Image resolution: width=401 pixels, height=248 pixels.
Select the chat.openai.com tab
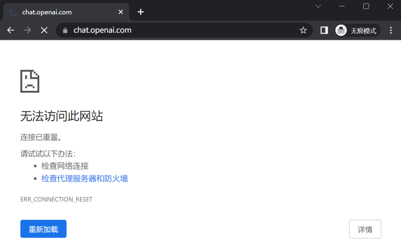click(x=66, y=12)
